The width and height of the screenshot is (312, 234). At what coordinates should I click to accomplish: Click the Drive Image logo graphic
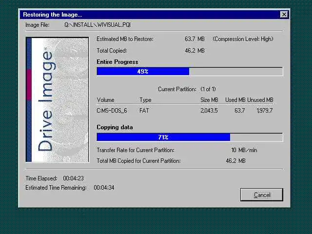click(58, 99)
